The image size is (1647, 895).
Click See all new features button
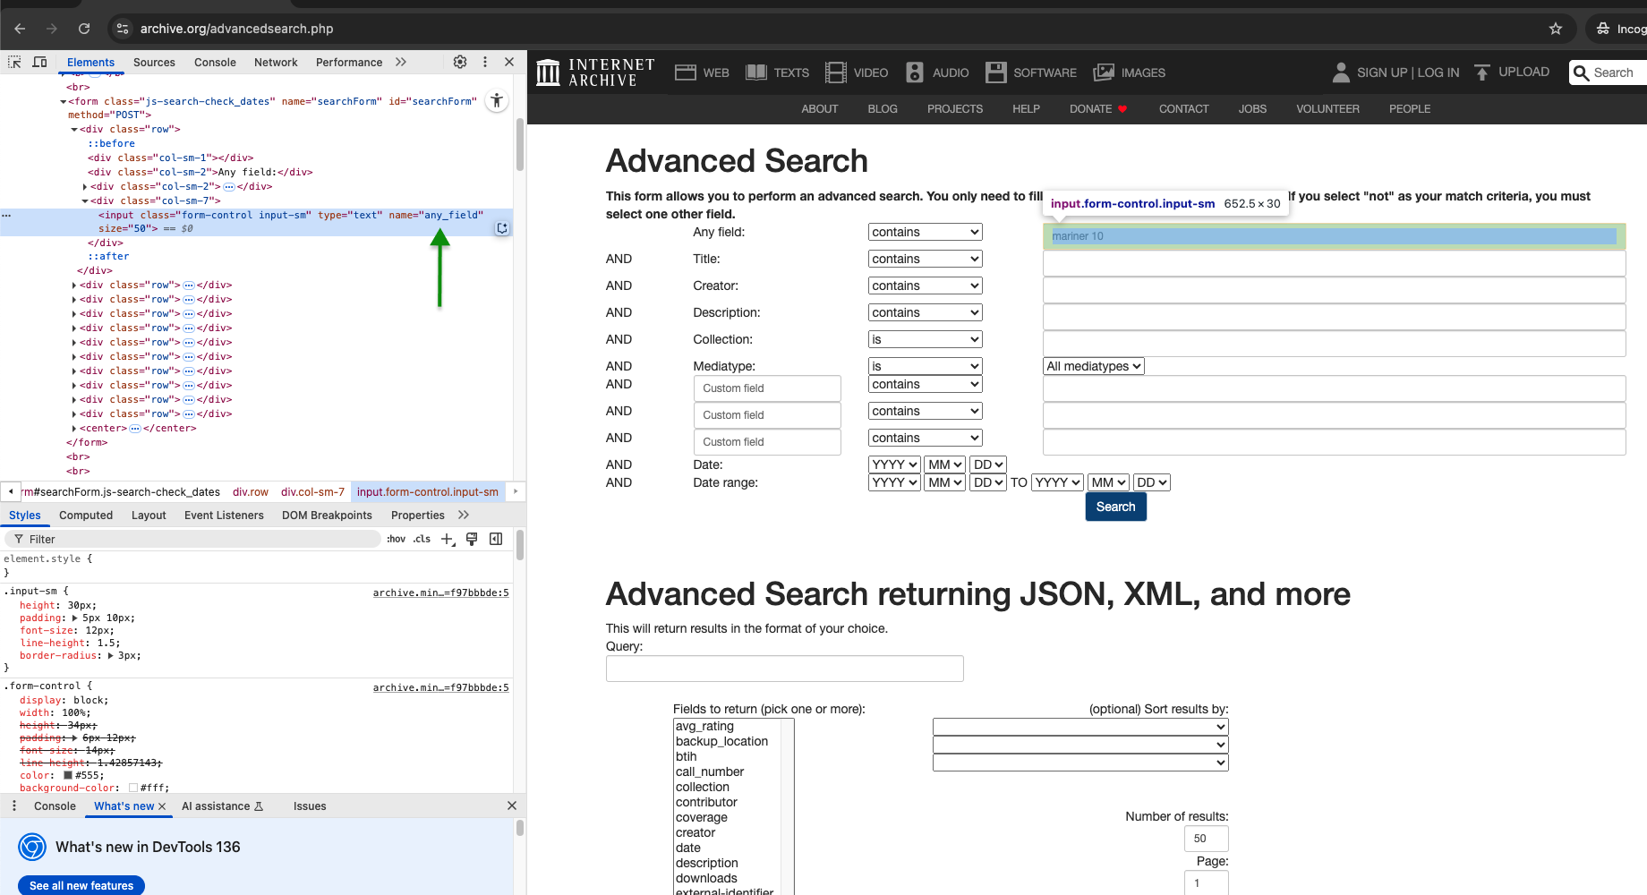tap(81, 885)
